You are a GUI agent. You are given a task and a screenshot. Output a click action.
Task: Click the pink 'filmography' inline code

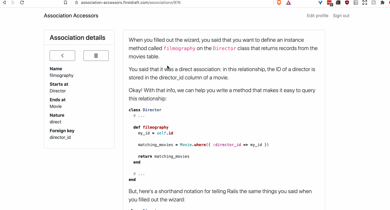point(179,48)
